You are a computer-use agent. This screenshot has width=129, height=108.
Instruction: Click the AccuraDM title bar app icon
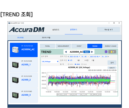click(9, 23)
